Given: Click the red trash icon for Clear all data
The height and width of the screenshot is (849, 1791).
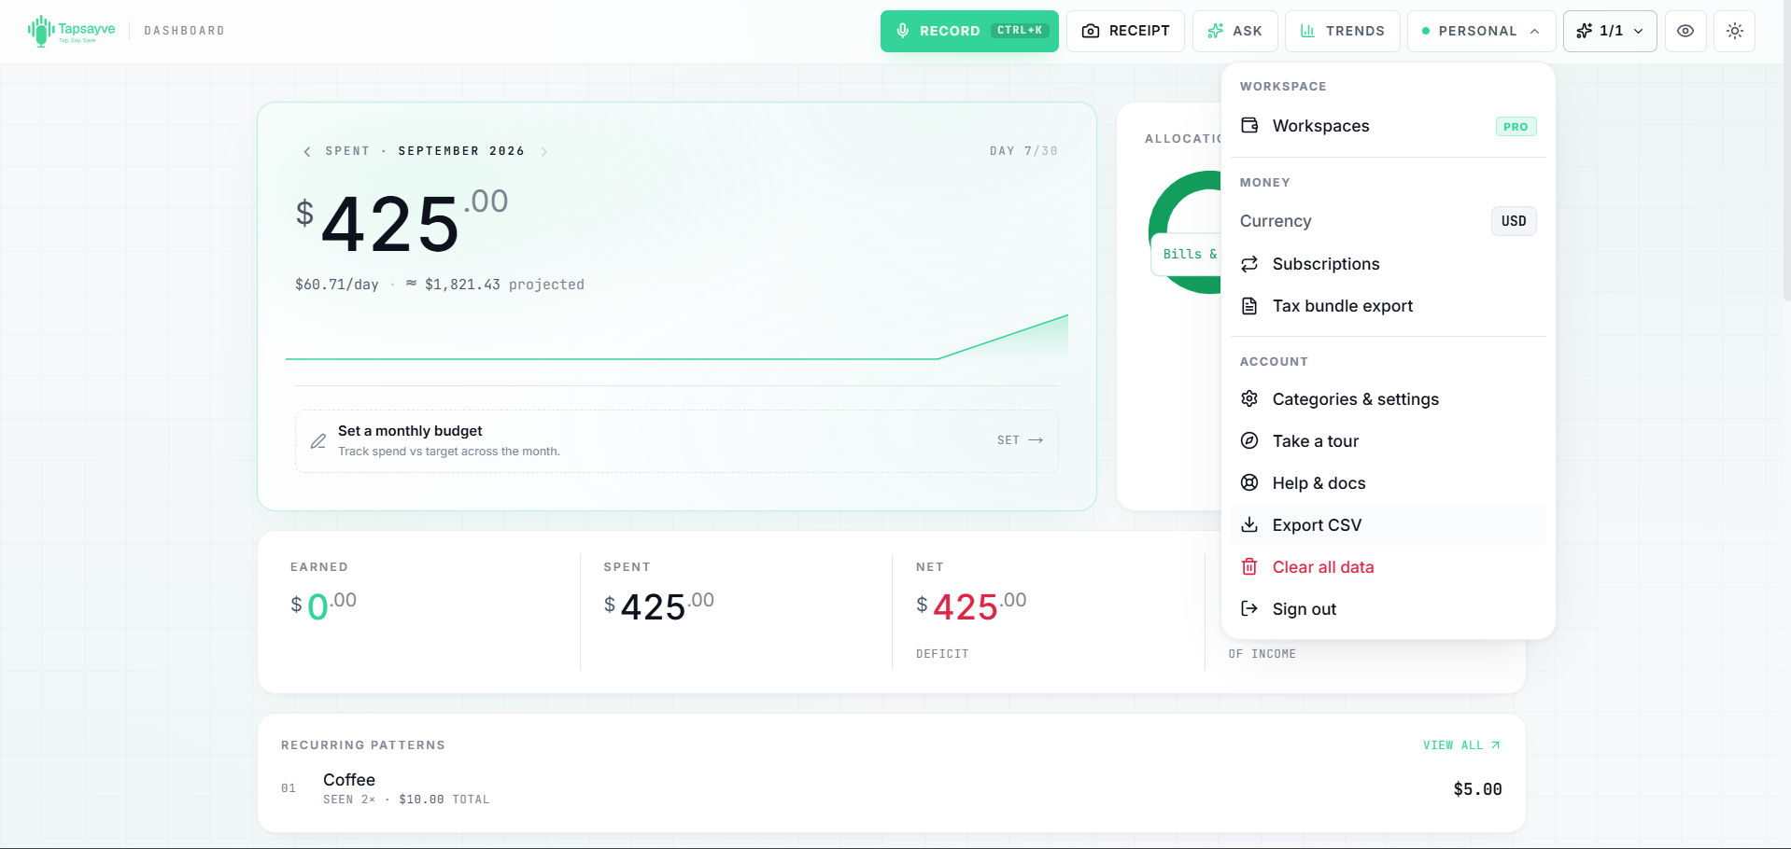Looking at the screenshot, I should pyautogui.click(x=1249, y=566).
